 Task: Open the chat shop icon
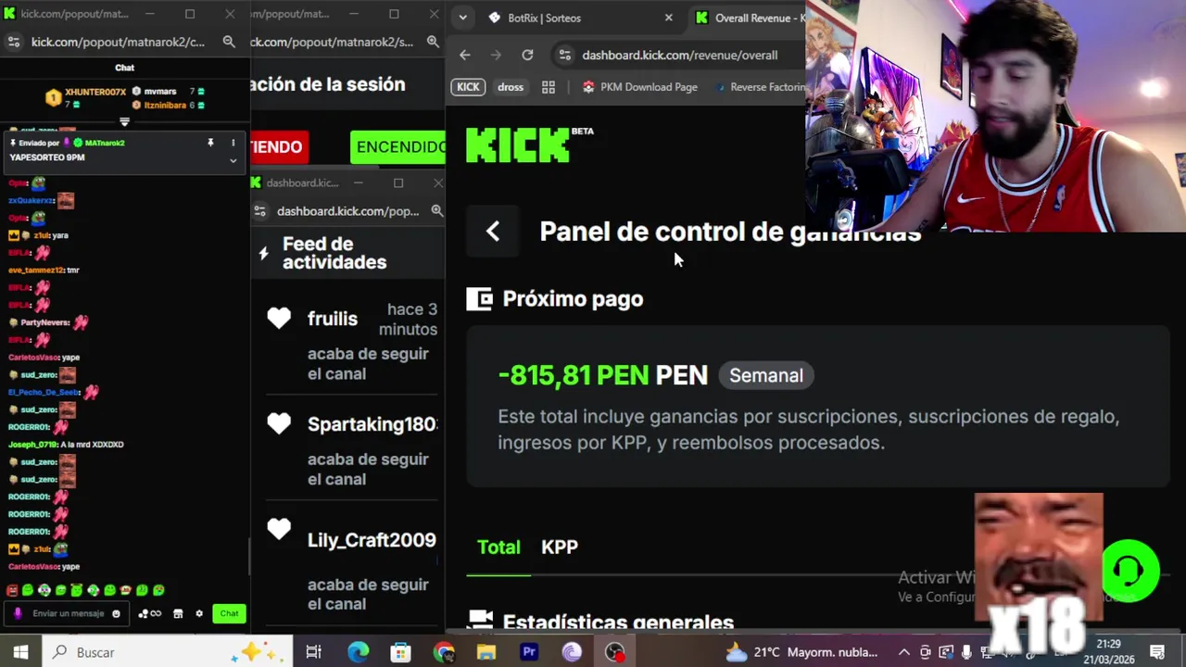(x=178, y=613)
